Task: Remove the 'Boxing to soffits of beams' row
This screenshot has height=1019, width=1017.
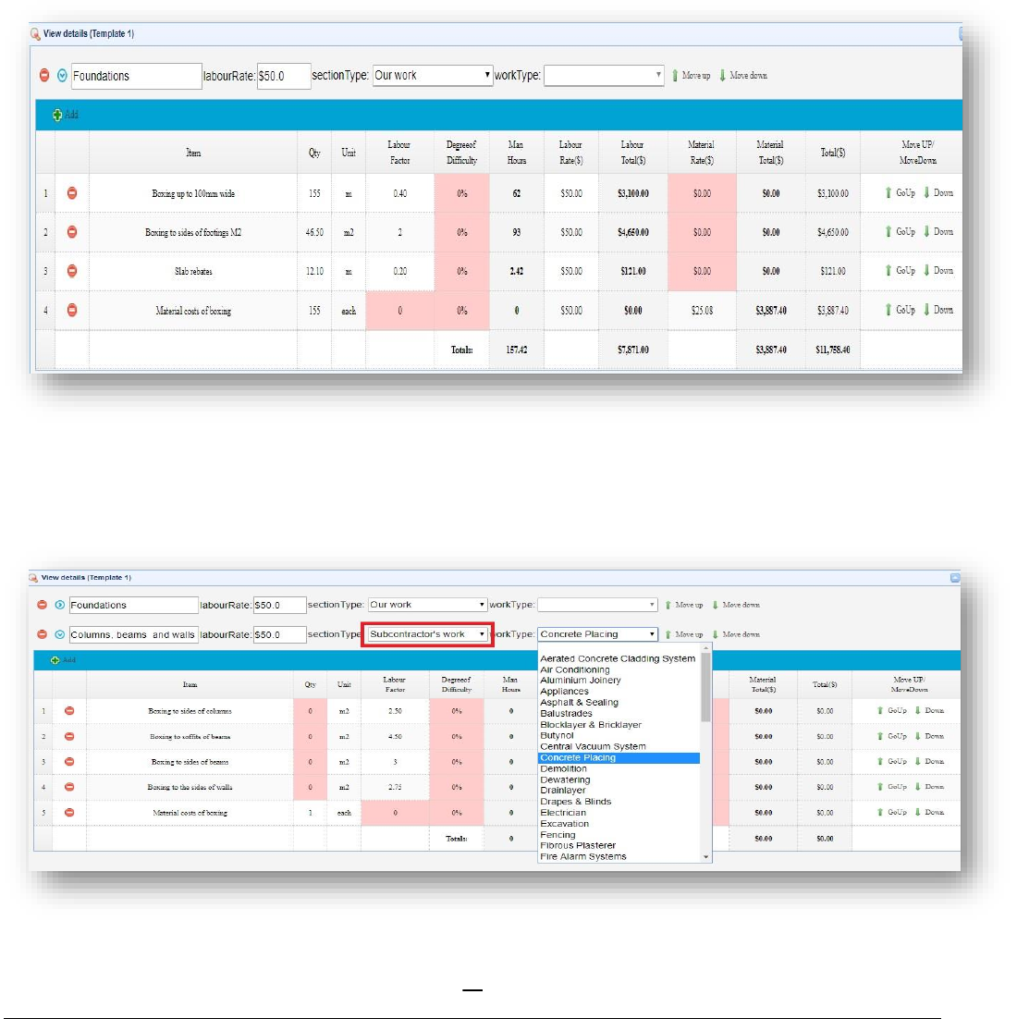Action: (69, 736)
